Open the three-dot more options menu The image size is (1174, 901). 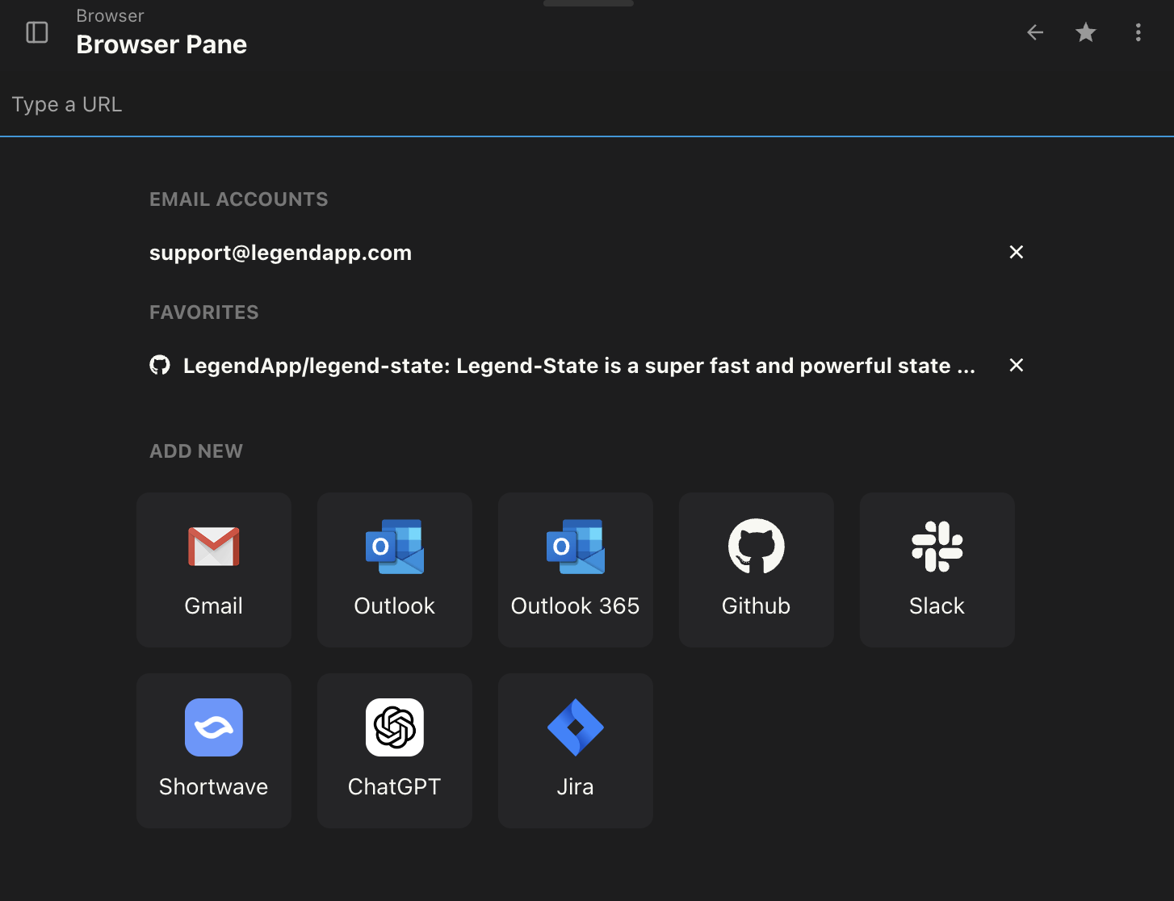point(1138,32)
